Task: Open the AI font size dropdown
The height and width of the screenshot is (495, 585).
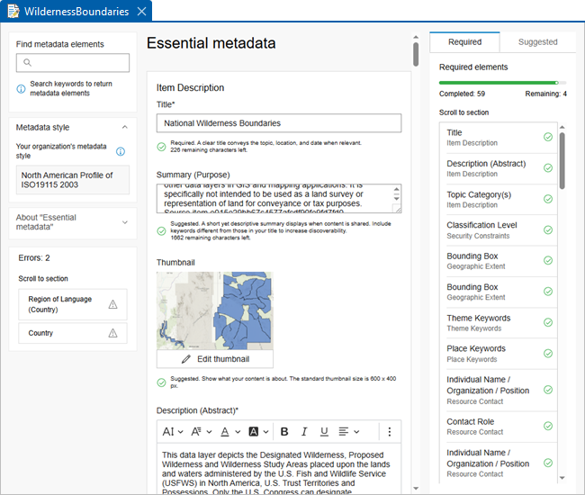Action: [173, 432]
